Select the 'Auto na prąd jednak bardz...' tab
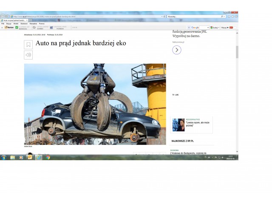The image size is (272, 204). [x=14, y=20]
